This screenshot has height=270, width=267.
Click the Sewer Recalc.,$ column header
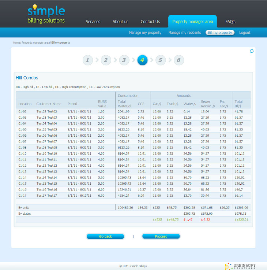coord(208,104)
